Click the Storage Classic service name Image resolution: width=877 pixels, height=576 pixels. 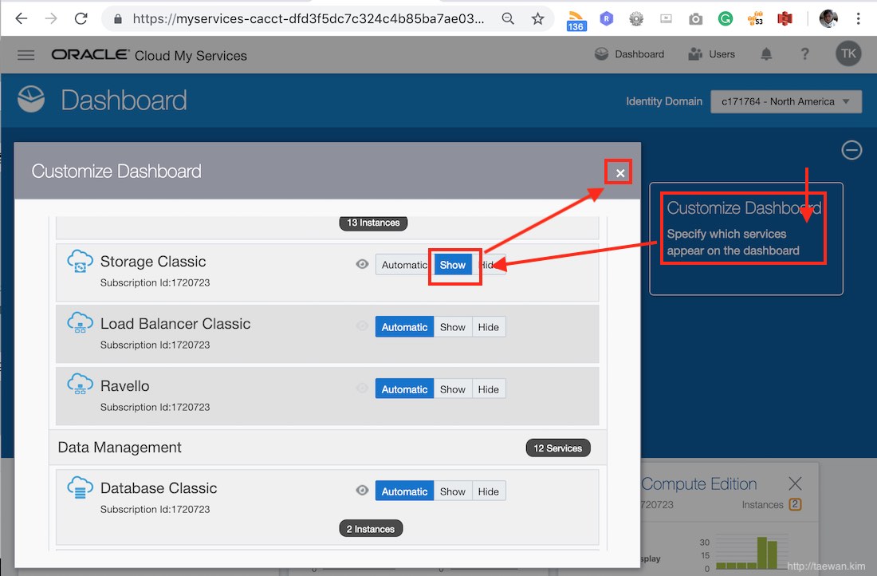point(153,262)
